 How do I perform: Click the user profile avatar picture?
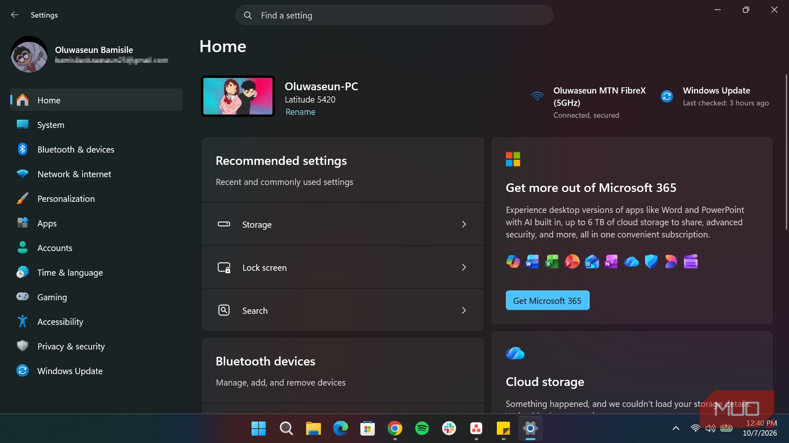[x=29, y=54]
